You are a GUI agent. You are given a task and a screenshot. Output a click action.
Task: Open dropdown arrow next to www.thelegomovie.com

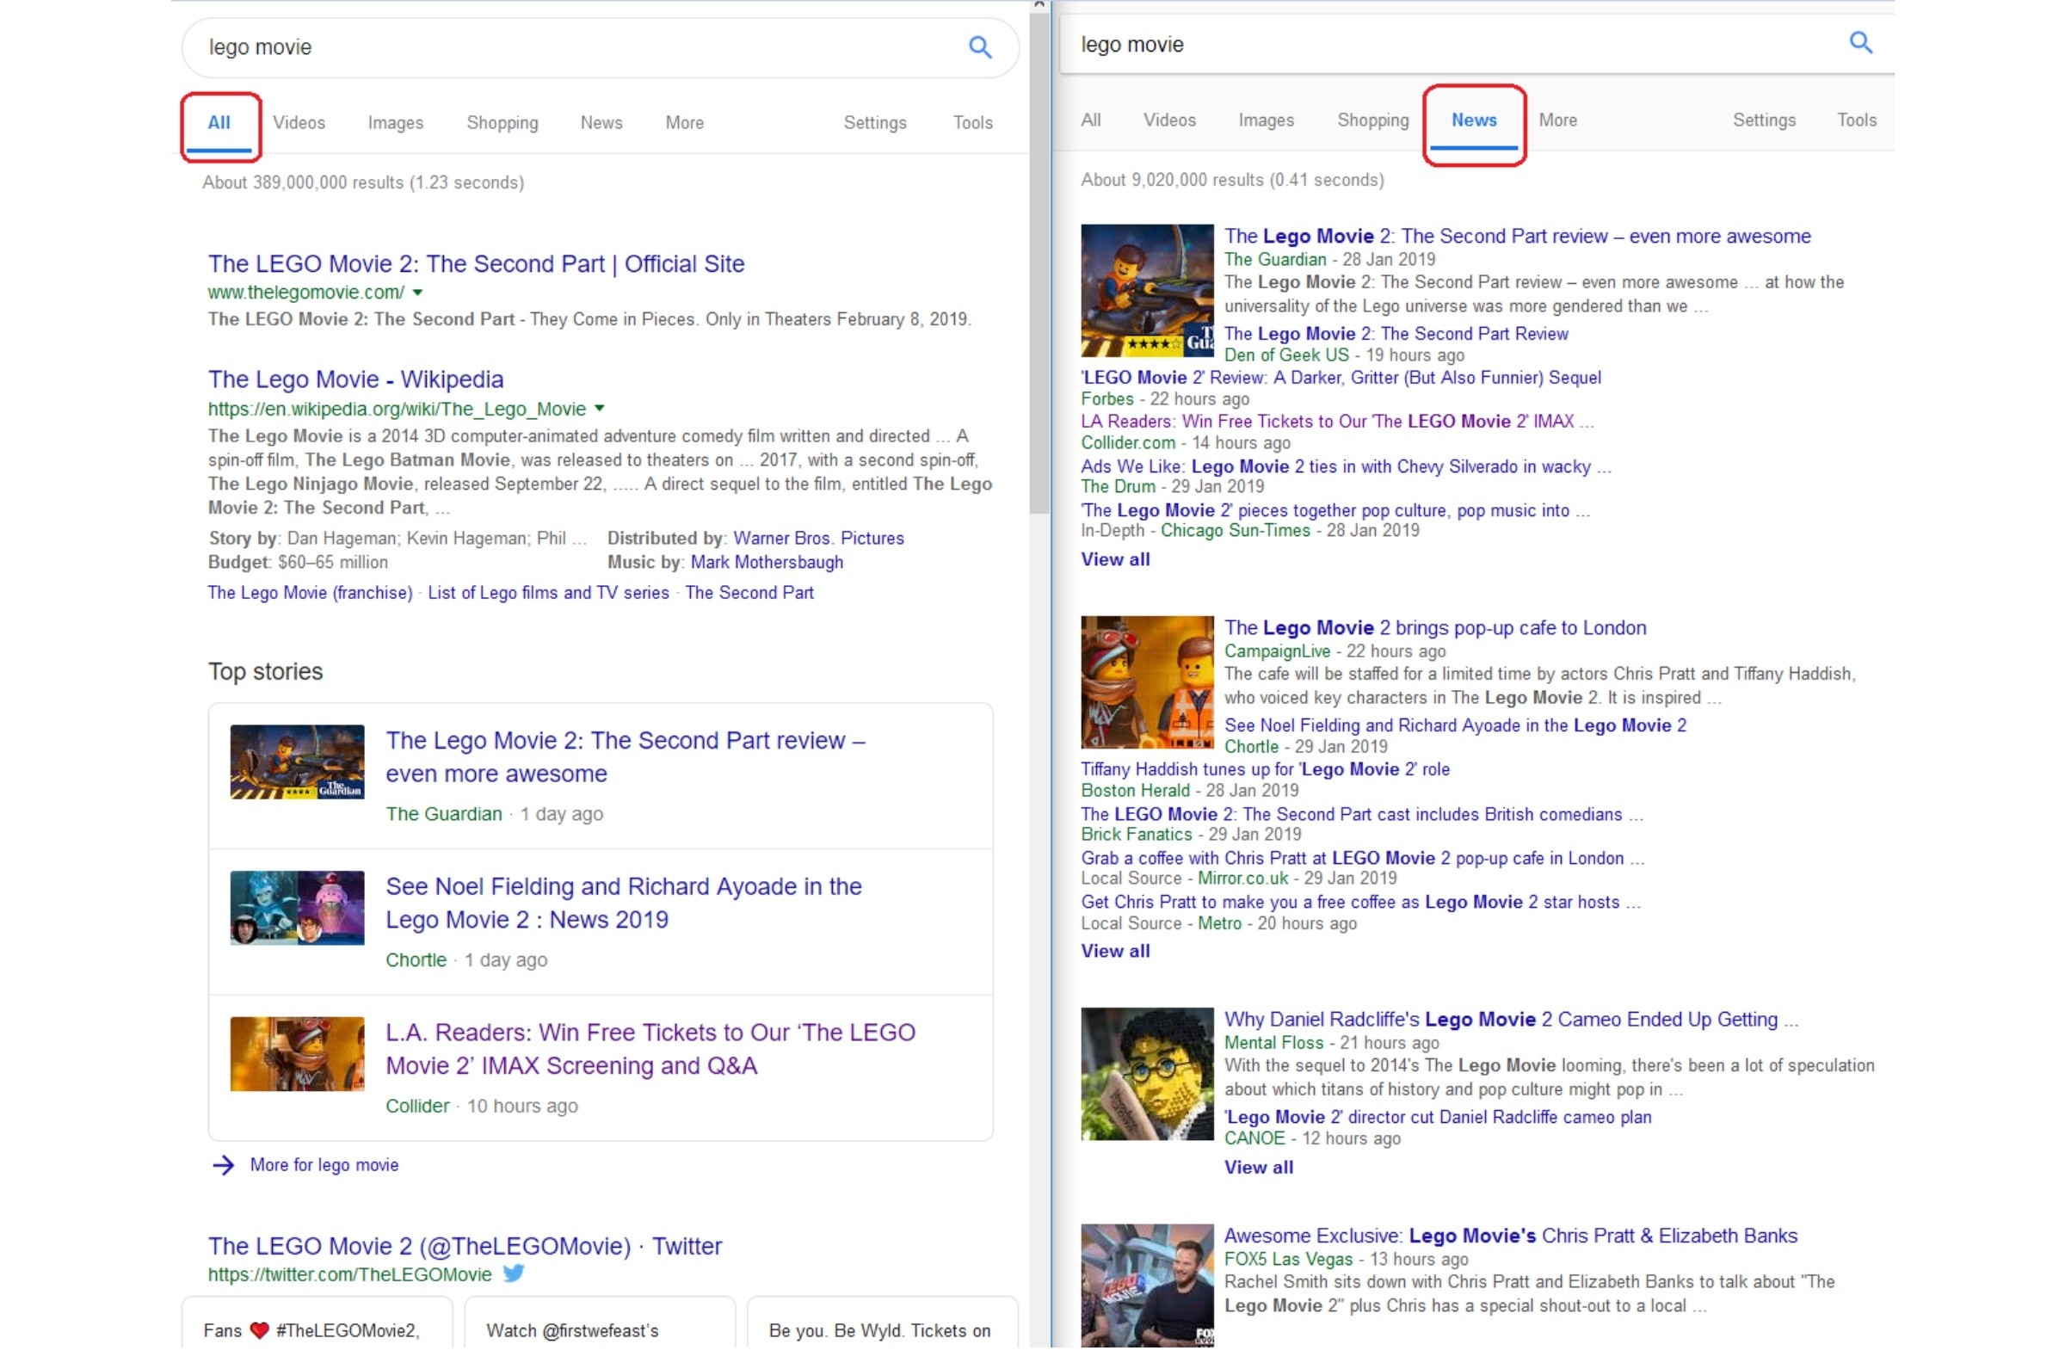(417, 293)
